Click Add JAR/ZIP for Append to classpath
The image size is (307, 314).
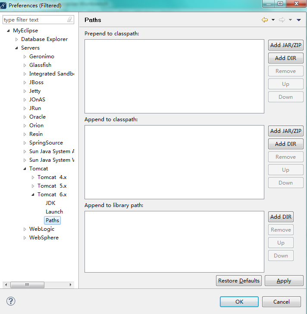tap(285, 131)
